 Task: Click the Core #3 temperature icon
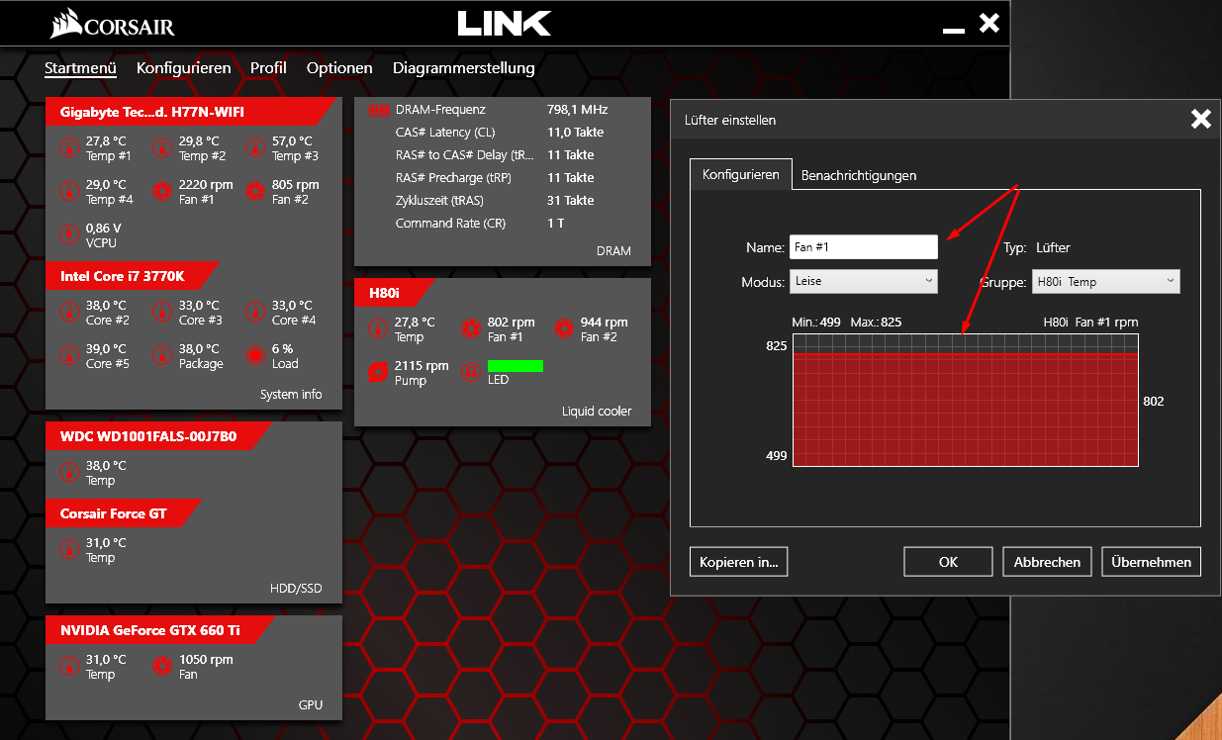[x=161, y=313]
